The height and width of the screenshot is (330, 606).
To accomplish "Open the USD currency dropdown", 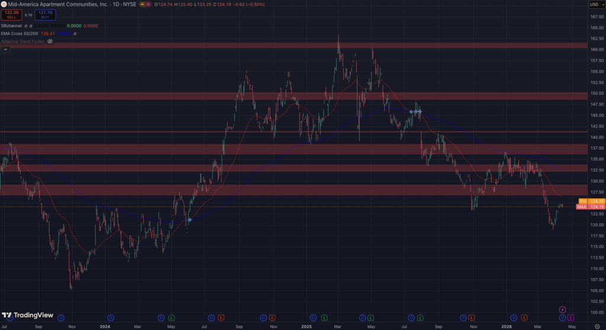I will pos(597,4).
